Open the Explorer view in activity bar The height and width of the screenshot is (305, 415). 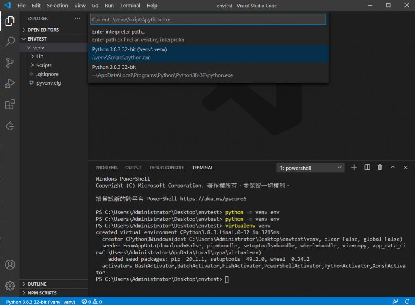[10, 21]
